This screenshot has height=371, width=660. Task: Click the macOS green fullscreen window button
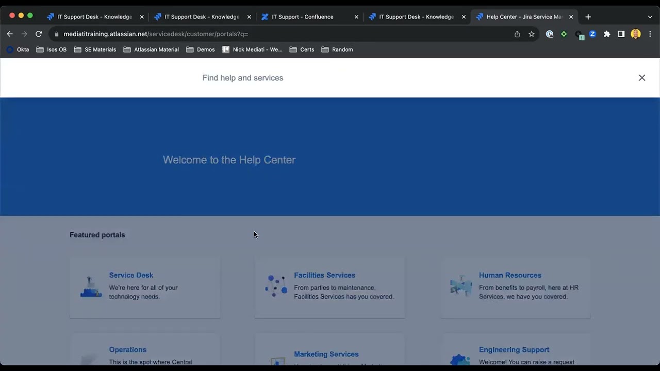(x=30, y=15)
